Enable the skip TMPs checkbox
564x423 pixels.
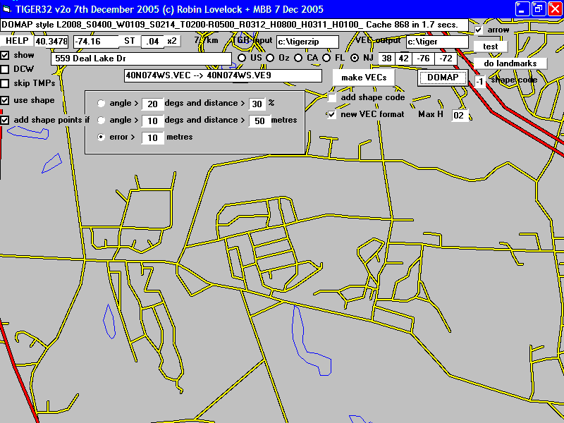[5, 84]
